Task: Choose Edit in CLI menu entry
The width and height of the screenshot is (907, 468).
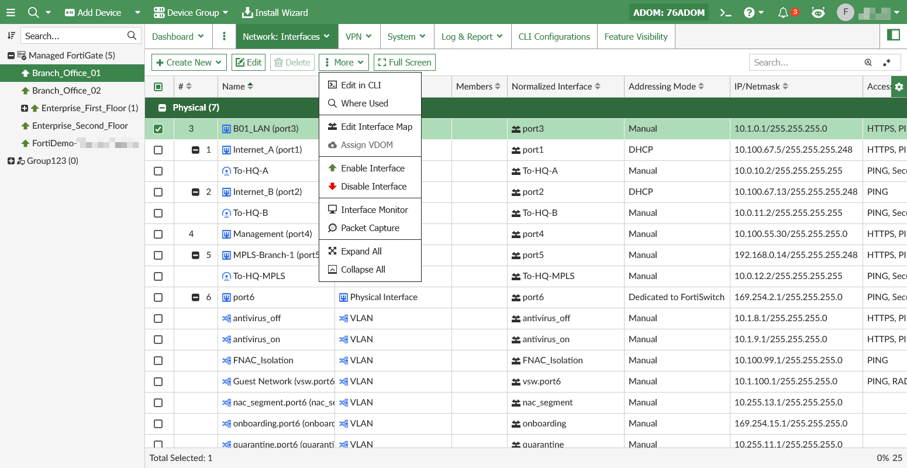Action: click(361, 85)
